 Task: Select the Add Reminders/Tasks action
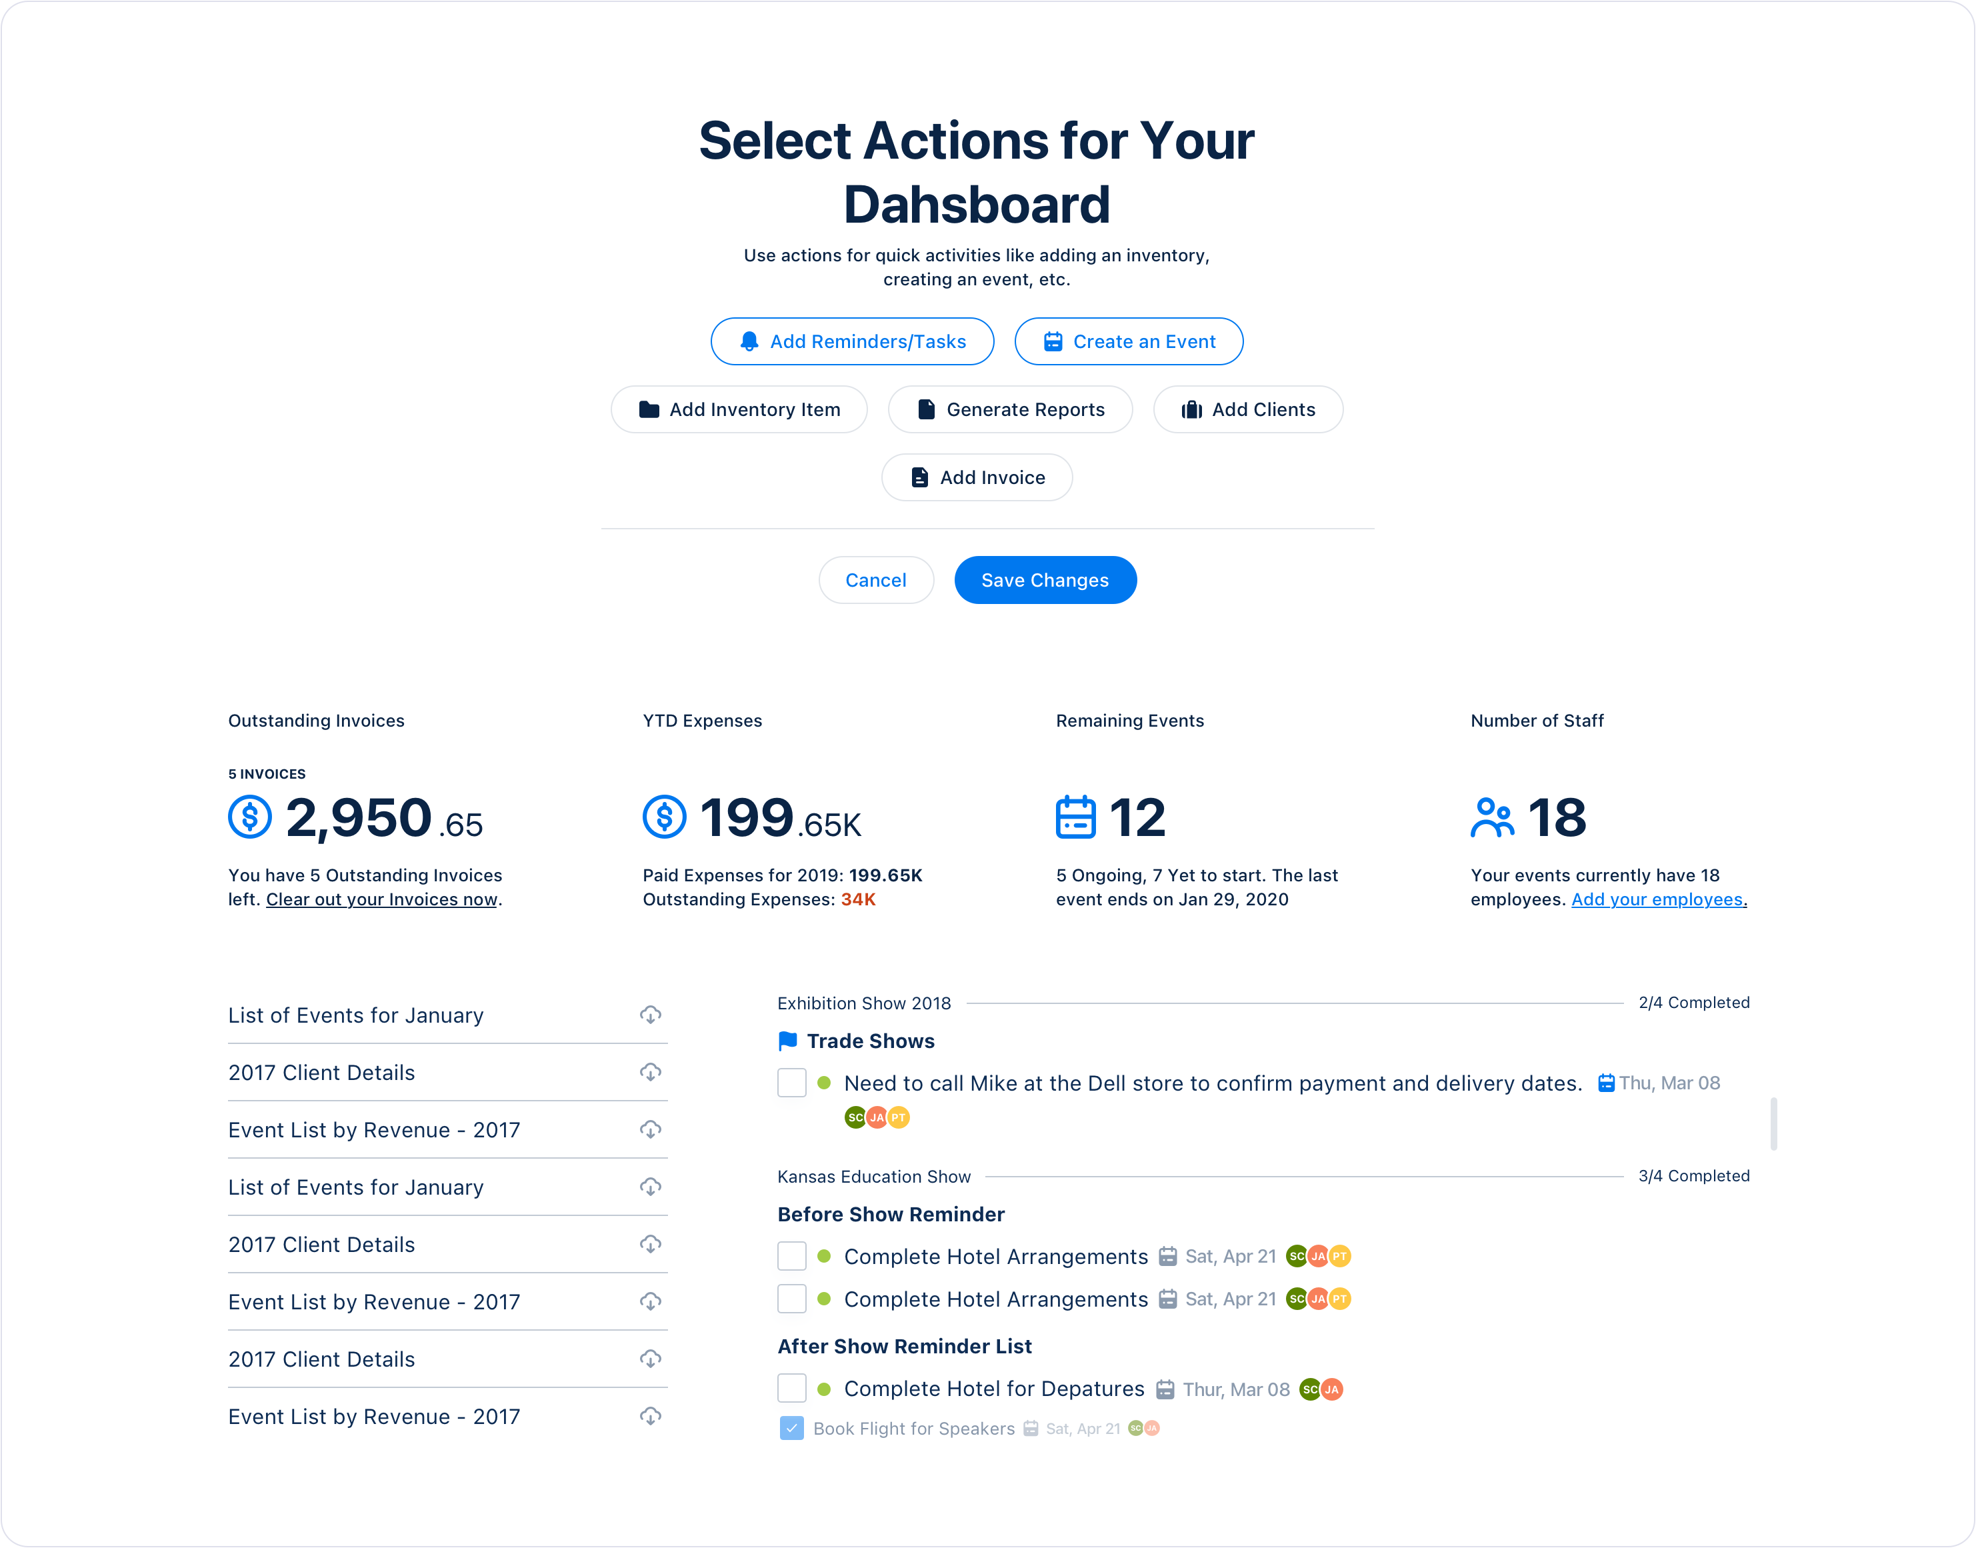852,342
